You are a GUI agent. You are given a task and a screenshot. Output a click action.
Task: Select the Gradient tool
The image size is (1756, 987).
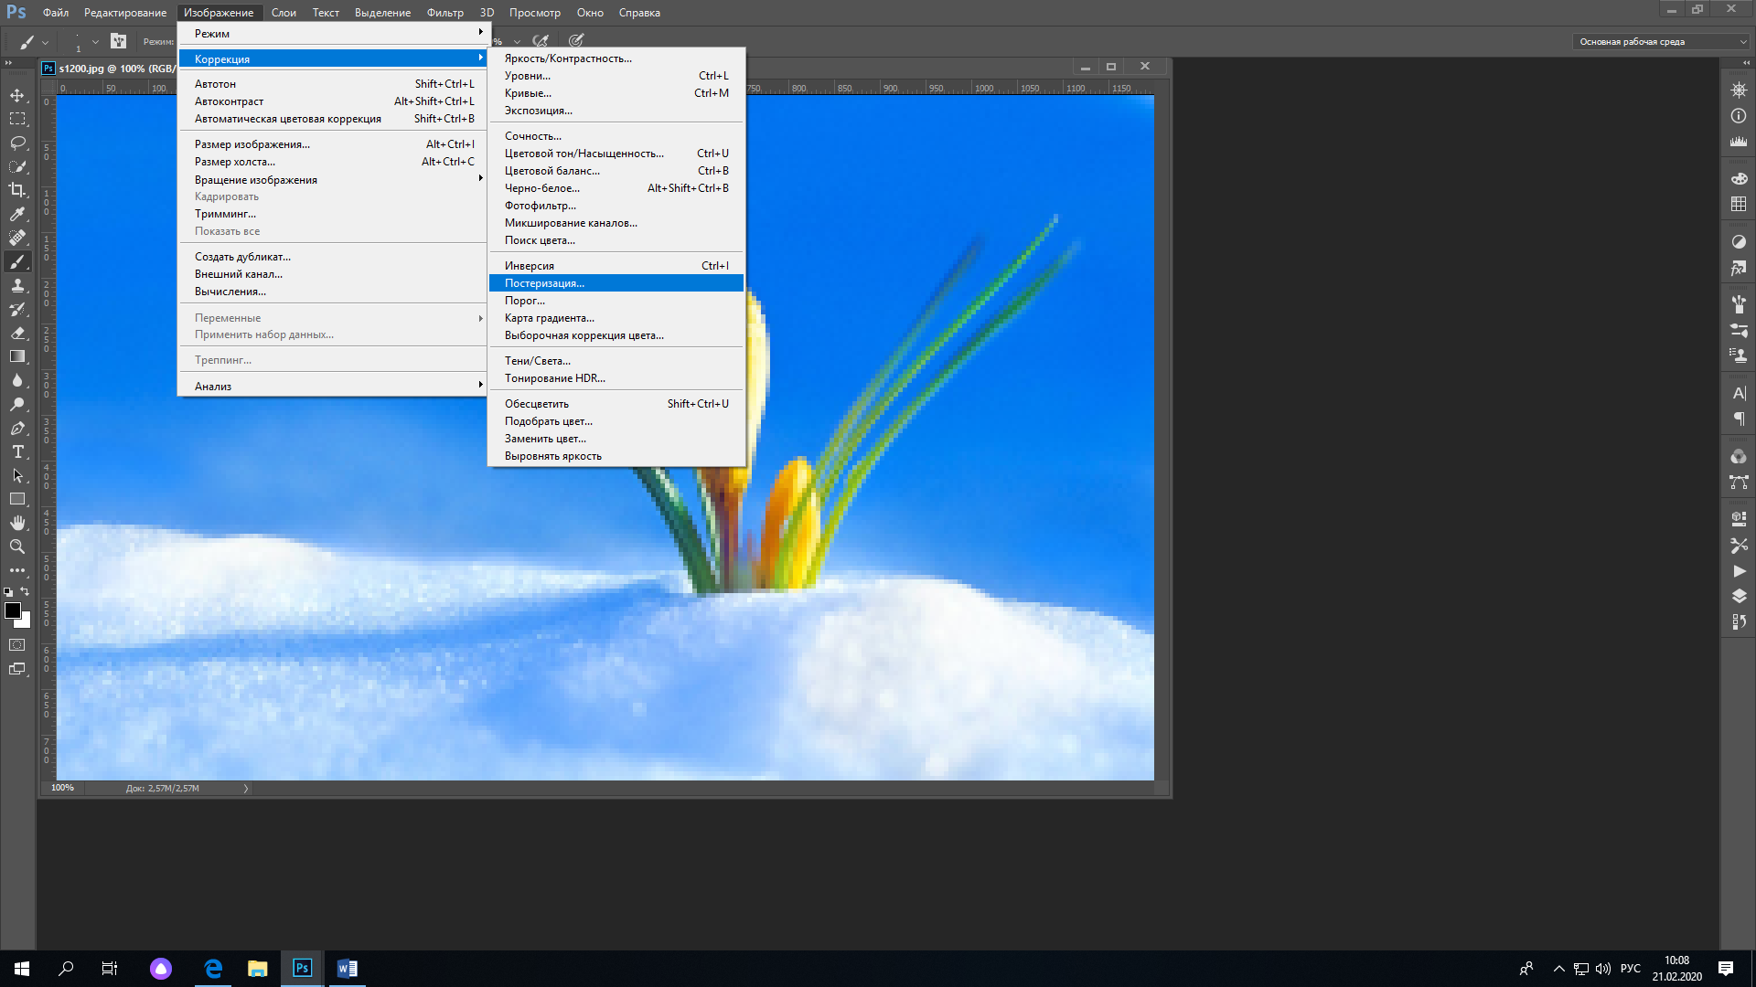(17, 356)
